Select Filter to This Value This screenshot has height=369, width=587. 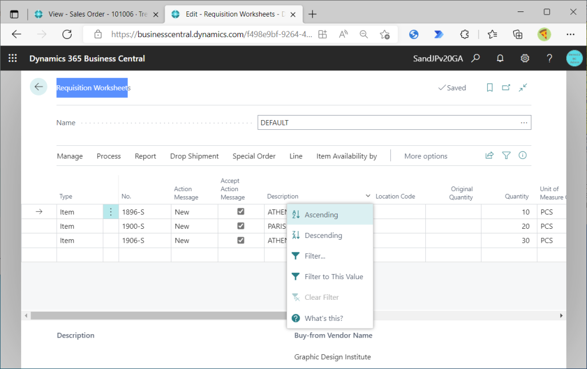point(330,276)
